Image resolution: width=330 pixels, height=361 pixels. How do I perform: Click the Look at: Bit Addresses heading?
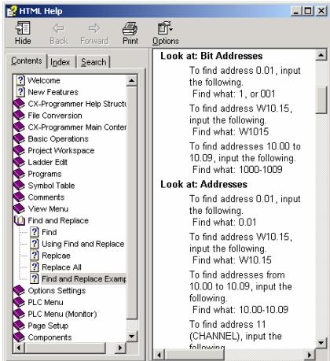coord(211,56)
